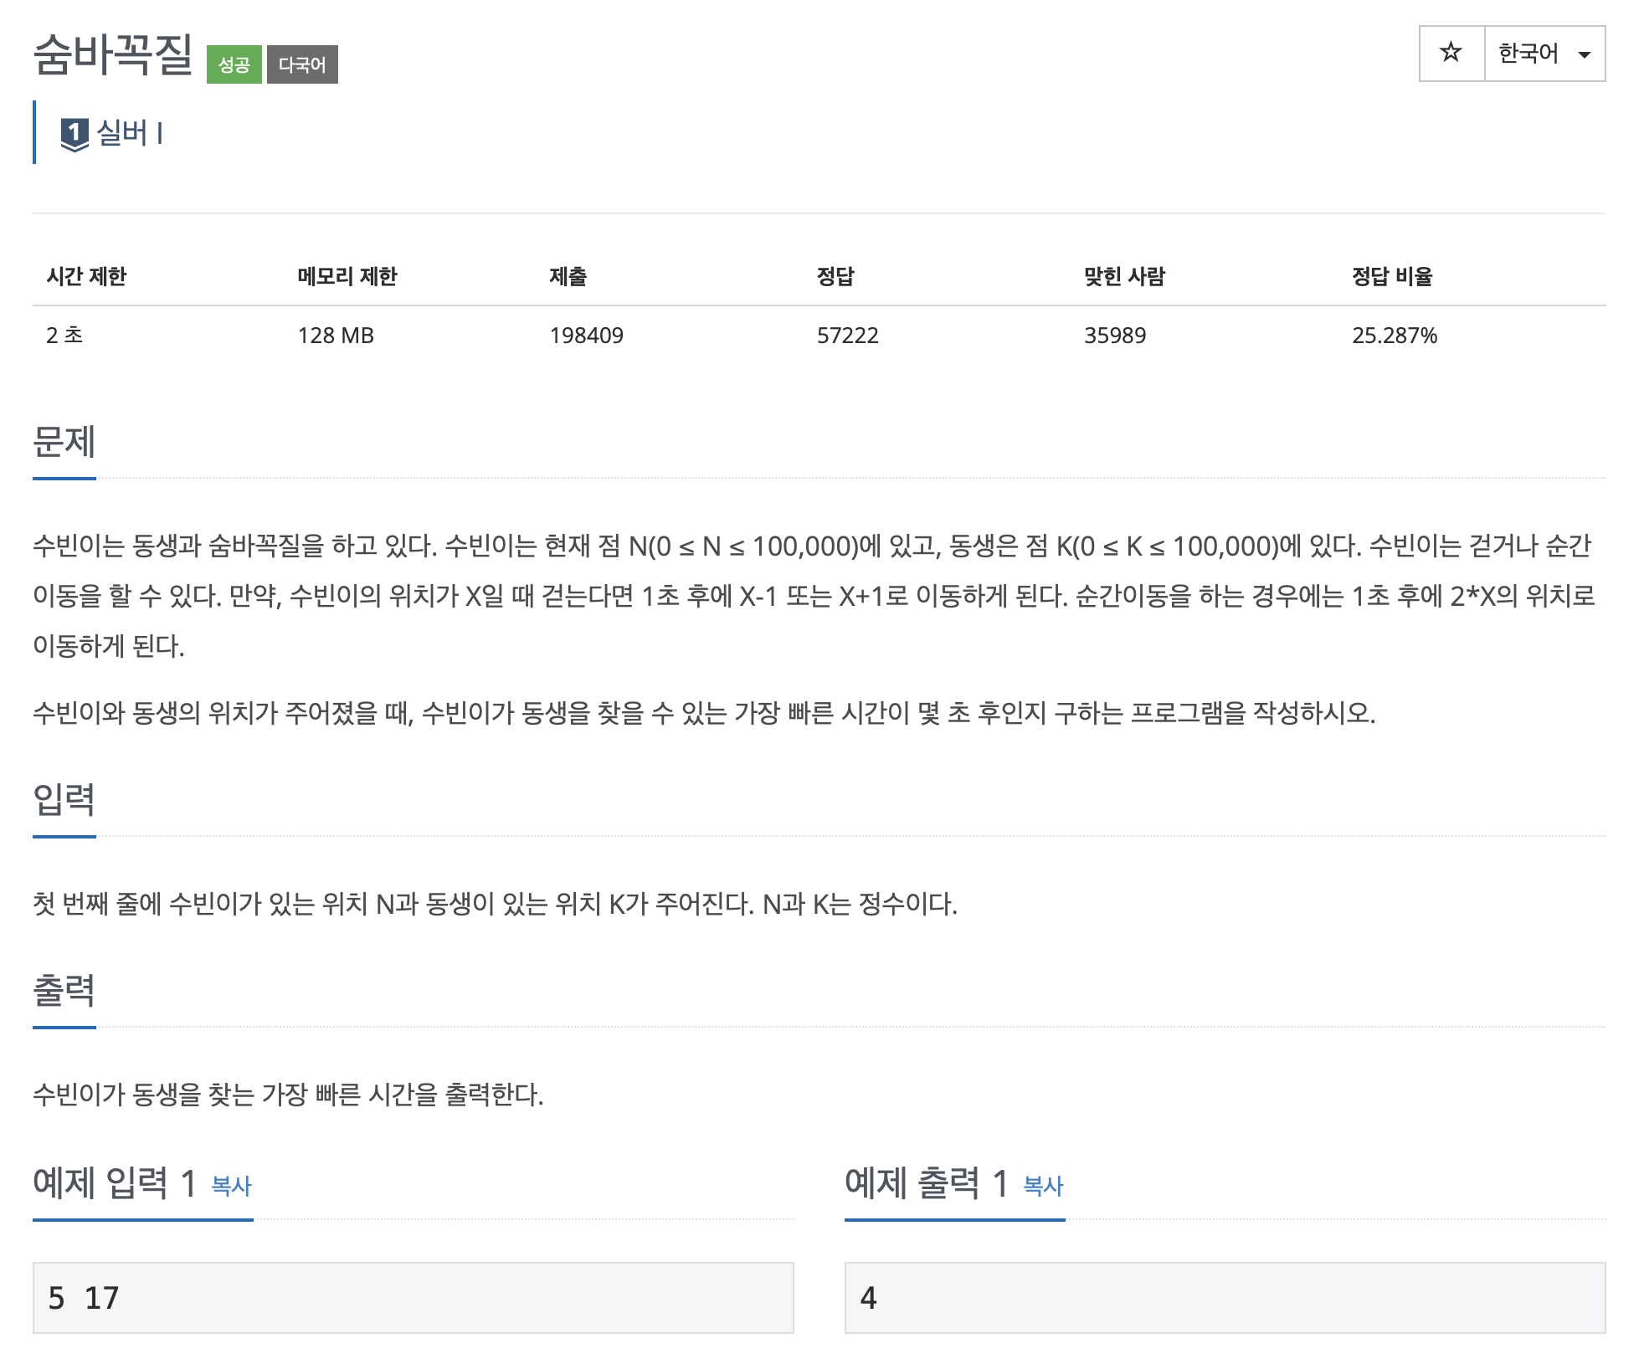This screenshot has width=1644, height=1359.
Task: Click the 정답 비율 column header
Action: [x=1392, y=276]
